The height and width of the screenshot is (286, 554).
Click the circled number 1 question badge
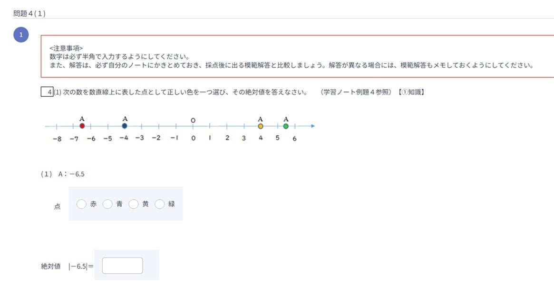(x=21, y=35)
